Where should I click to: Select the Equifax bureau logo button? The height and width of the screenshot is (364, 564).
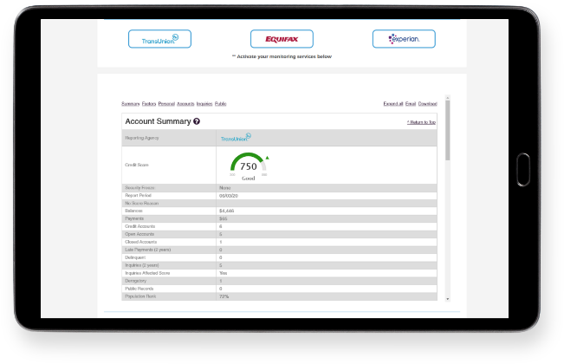pyautogui.click(x=282, y=39)
